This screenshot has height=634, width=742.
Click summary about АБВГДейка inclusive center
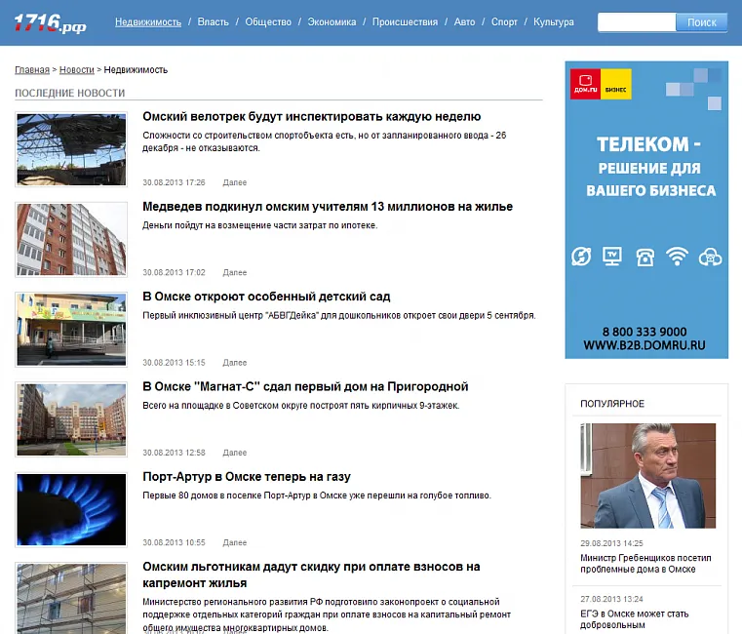pos(339,315)
